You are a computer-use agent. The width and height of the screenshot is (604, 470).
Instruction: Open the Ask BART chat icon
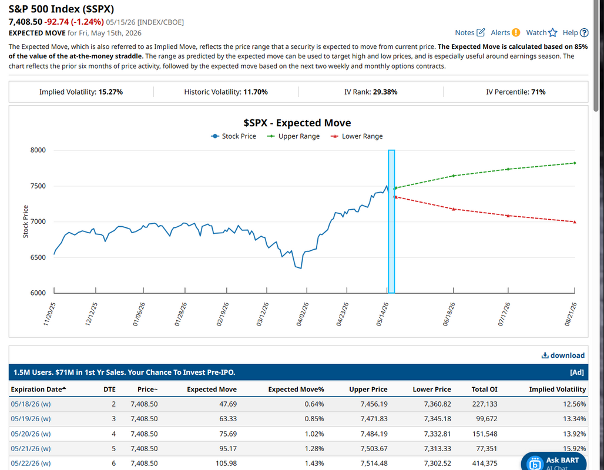(x=535, y=463)
